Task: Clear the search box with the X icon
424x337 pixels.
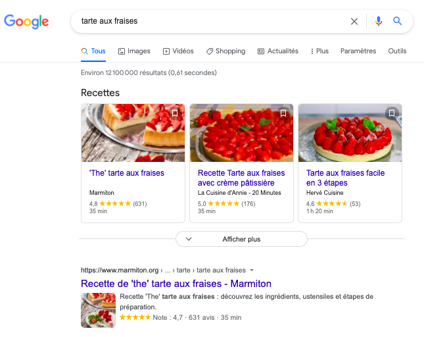Action: tap(354, 21)
